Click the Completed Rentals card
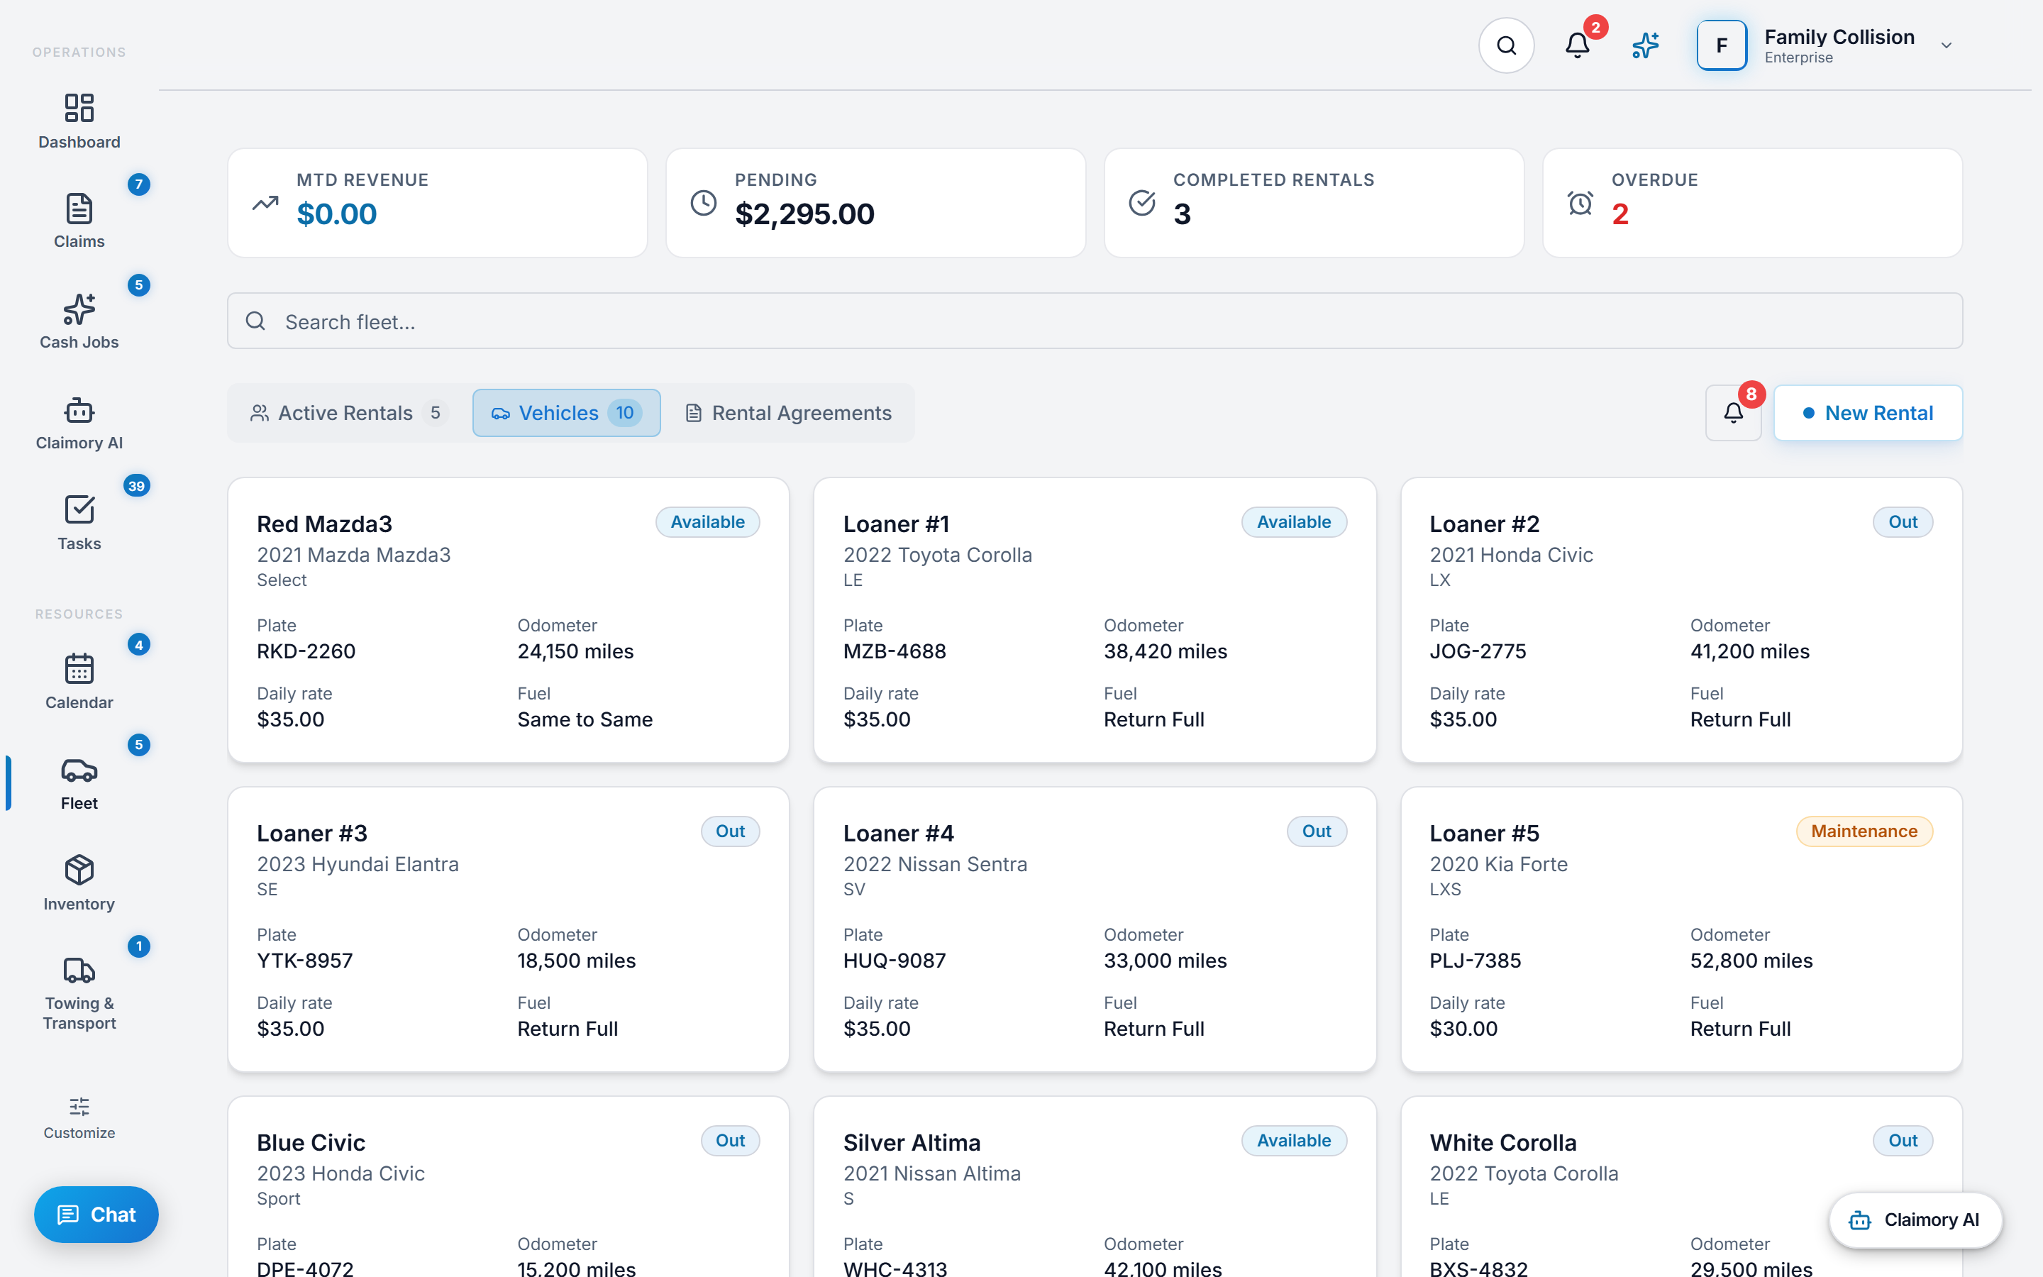Viewport: 2043px width, 1277px height. (x=1314, y=203)
